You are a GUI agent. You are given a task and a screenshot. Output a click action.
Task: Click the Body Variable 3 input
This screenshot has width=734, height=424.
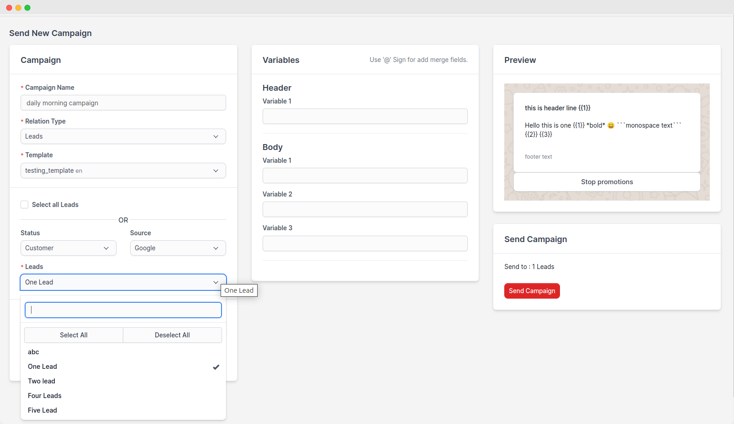(x=364, y=243)
